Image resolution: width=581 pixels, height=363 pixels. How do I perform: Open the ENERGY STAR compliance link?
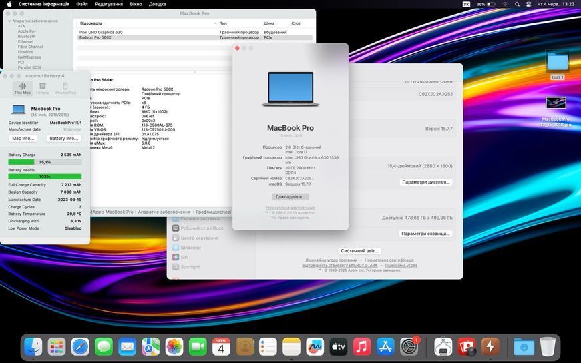(x=340, y=265)
